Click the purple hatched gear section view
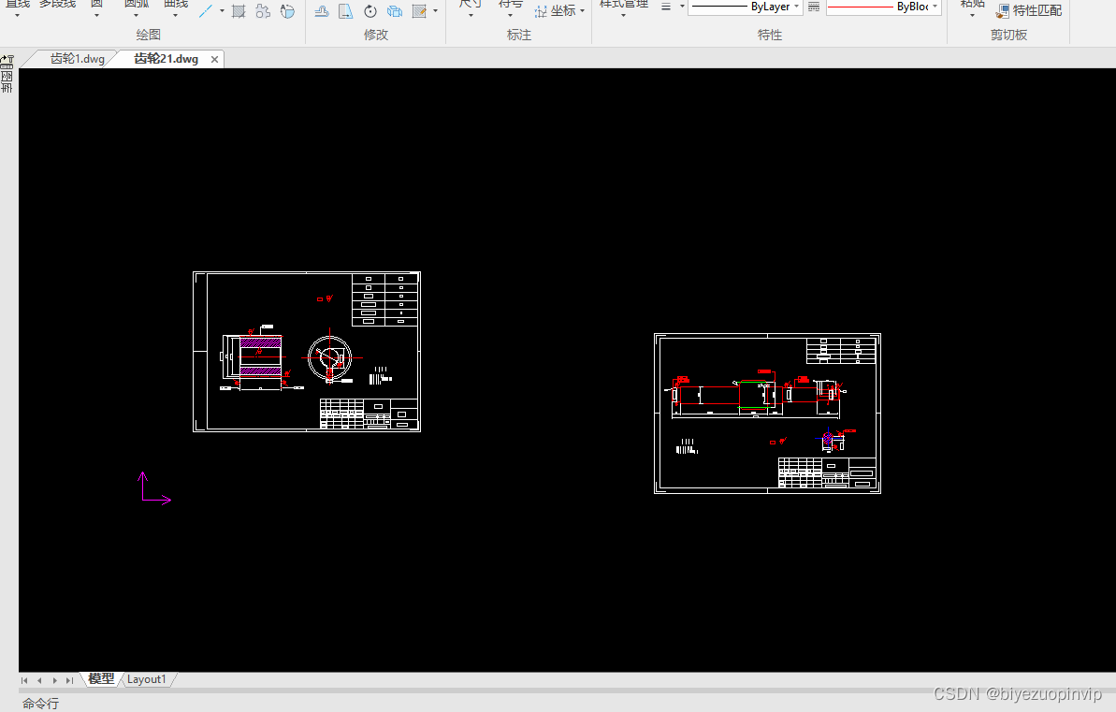 260,356
